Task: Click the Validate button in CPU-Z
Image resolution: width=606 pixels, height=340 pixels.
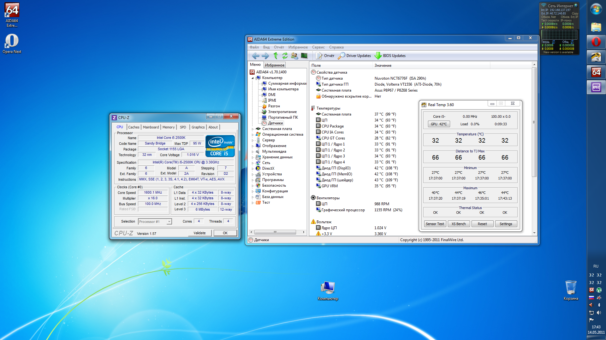Action: (x=199, y=233)
